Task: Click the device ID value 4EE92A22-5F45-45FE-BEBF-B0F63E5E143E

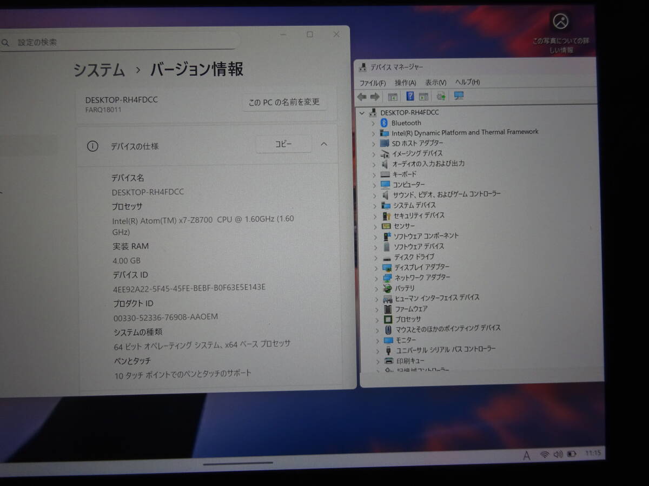Action: click(189, 288)
